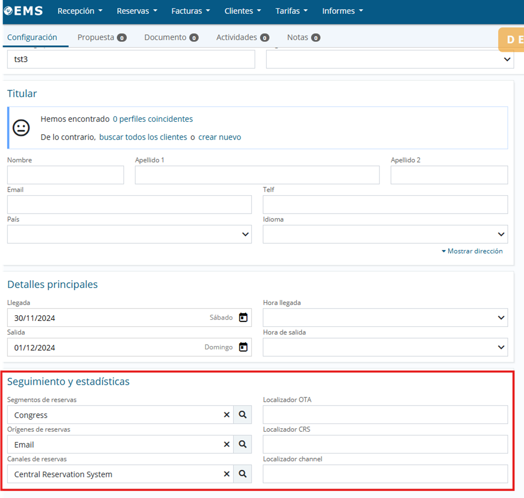Clear the Email origin value
The height and width of the screenshot is (498, 524).
226,445
